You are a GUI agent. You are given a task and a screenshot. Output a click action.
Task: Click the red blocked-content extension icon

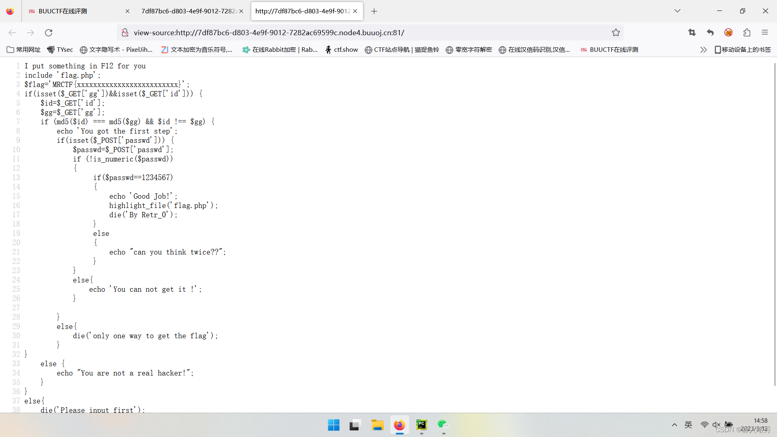click(728, 33)
